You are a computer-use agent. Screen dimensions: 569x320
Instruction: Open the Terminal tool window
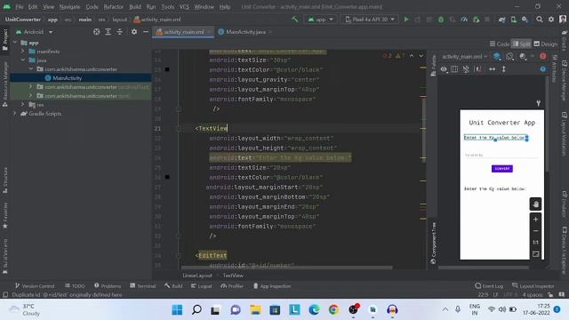(x=142, y=286)
